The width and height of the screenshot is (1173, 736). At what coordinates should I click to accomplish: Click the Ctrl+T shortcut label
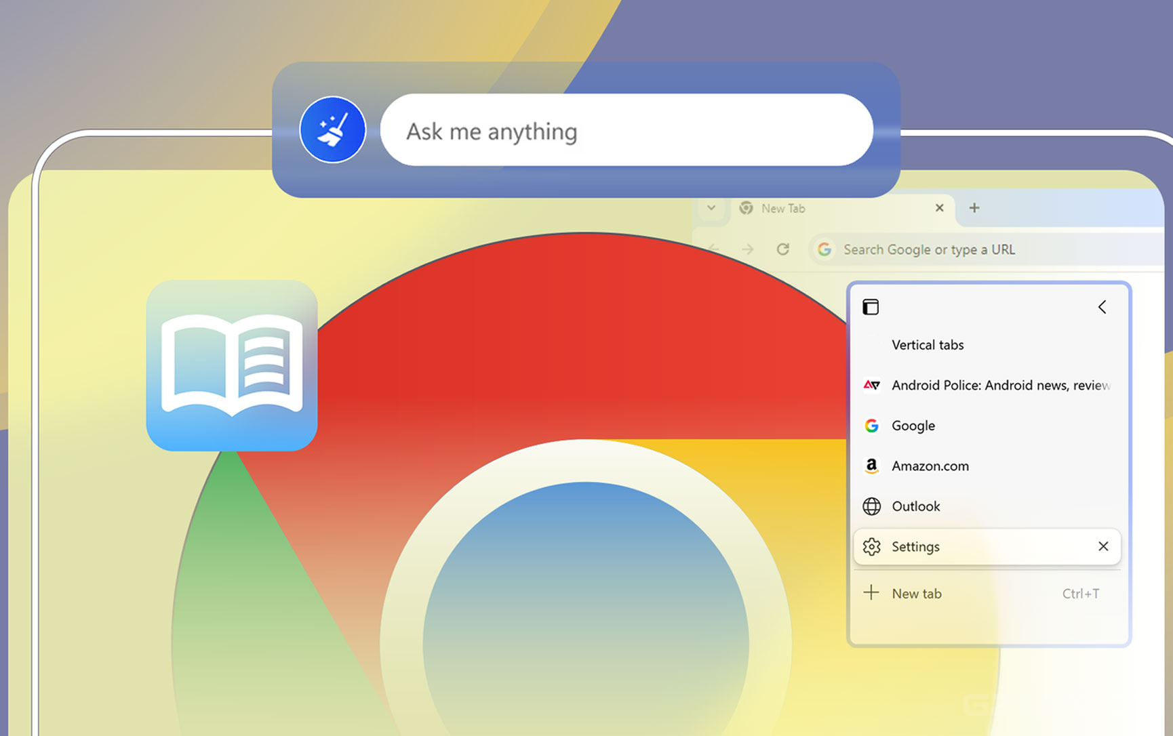[1081, 594]
